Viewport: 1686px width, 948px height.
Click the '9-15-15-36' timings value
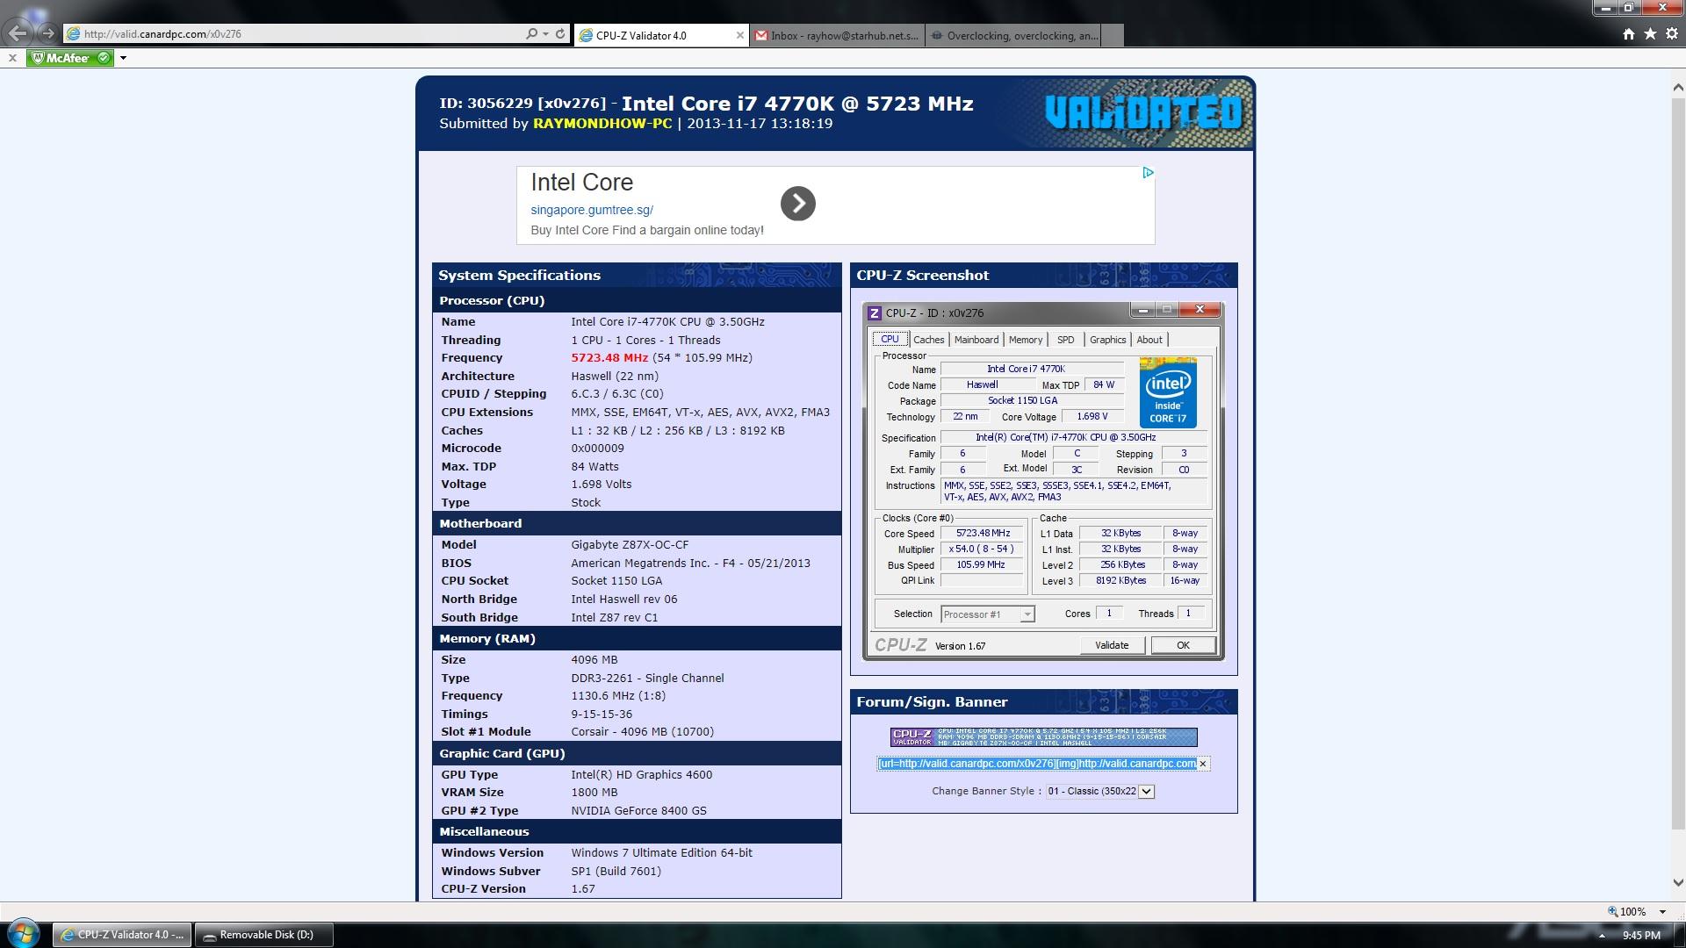pos(602,715)
